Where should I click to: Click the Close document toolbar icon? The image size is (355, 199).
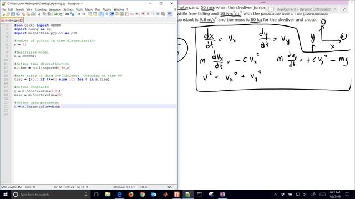tap(23, 14)
